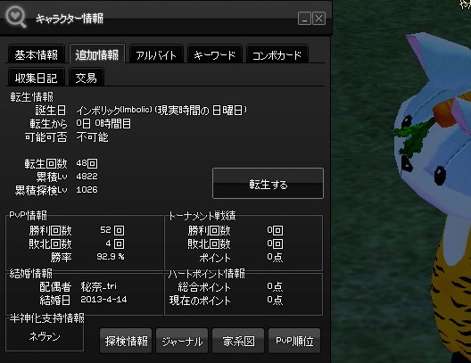Screen dimensions: 471x363
Task: Click the ネヴァン demigod support box
Action: tap(45, 336)
